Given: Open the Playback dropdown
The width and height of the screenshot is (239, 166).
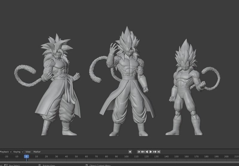Looking at the screenshot, I should 6,152.
